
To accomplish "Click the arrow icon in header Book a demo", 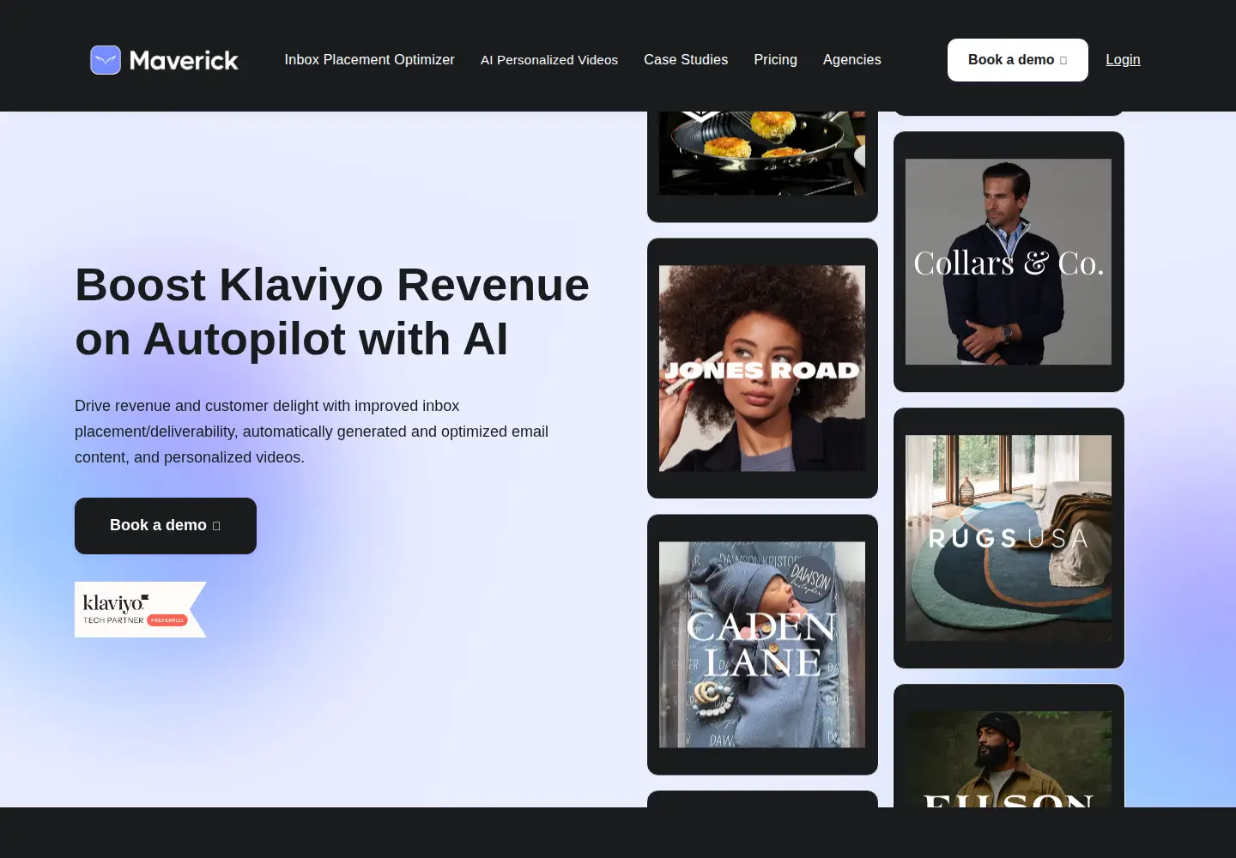I will (x=1063, y=61).
